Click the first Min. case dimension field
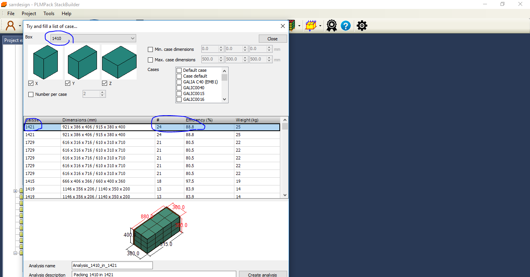Image resolution: width=530 pixels, height=277 pixels. tap(213, 49)
